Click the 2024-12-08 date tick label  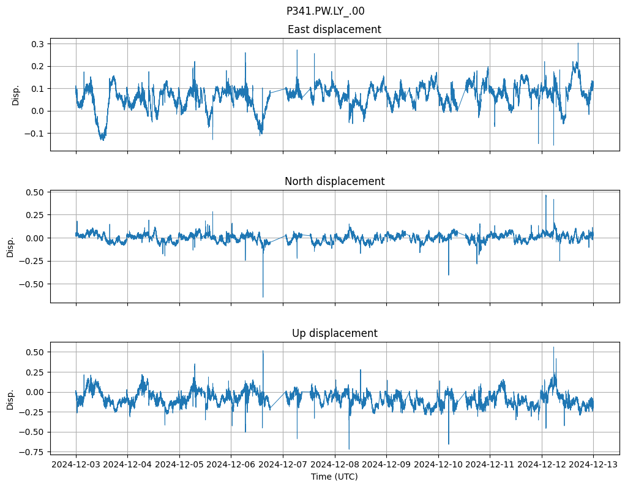335,465
